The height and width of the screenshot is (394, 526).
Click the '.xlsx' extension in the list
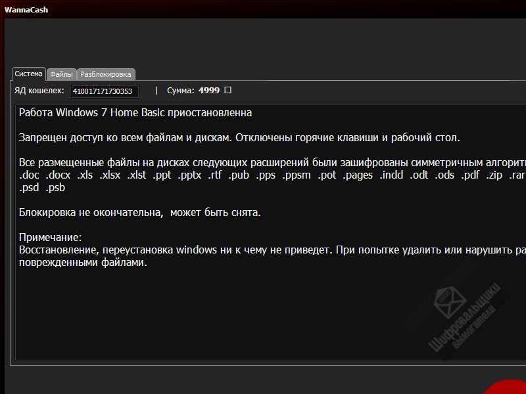110,175
